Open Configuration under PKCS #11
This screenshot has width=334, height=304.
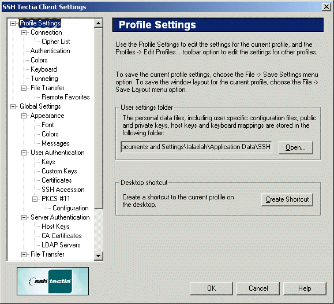[70, 208]
